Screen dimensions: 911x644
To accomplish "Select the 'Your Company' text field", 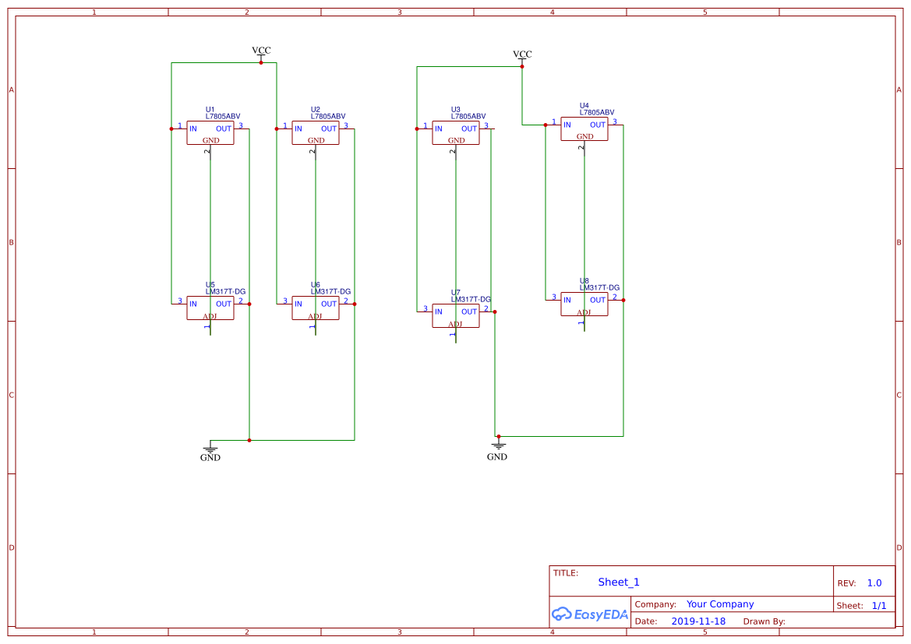I will point(720,604).
